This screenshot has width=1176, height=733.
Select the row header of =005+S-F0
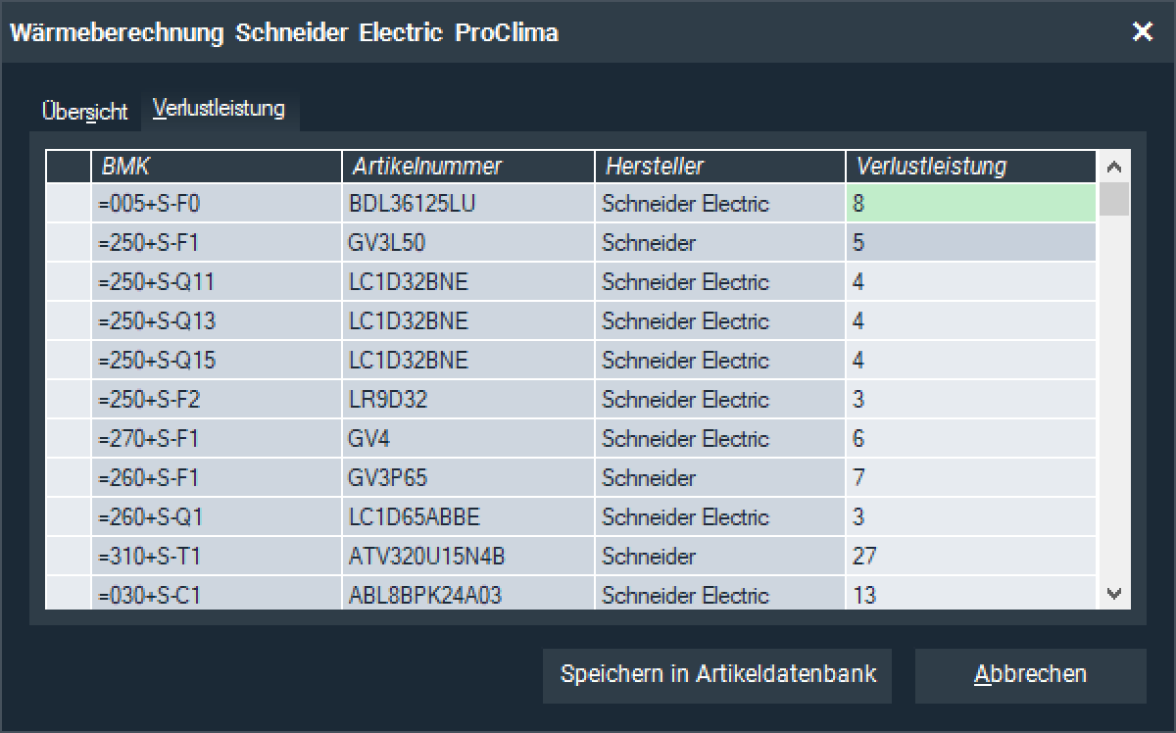coord(69,204)
